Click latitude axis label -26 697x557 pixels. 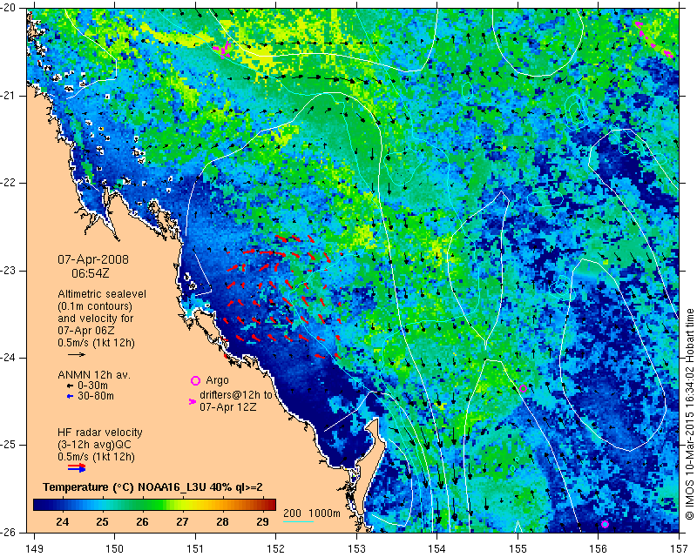click(7, 532)
